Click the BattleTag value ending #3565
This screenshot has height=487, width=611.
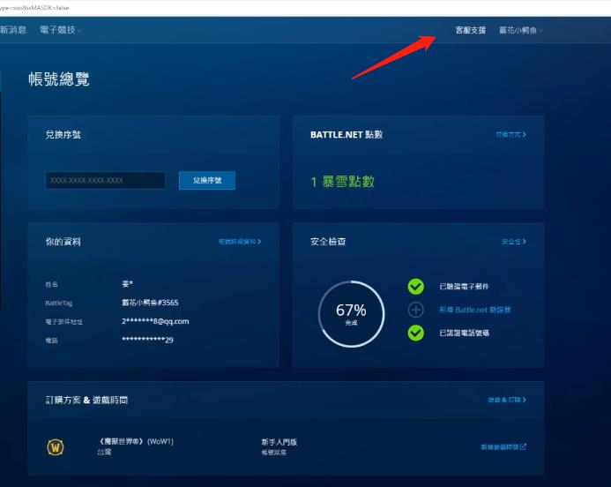pyautogui.click(x=150, y=303)
